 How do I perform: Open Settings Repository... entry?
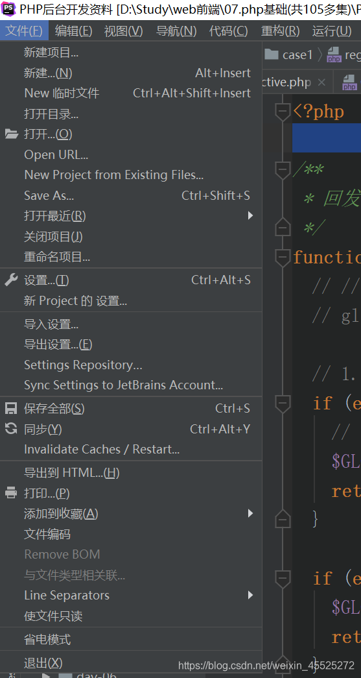(x=131, y=365)
